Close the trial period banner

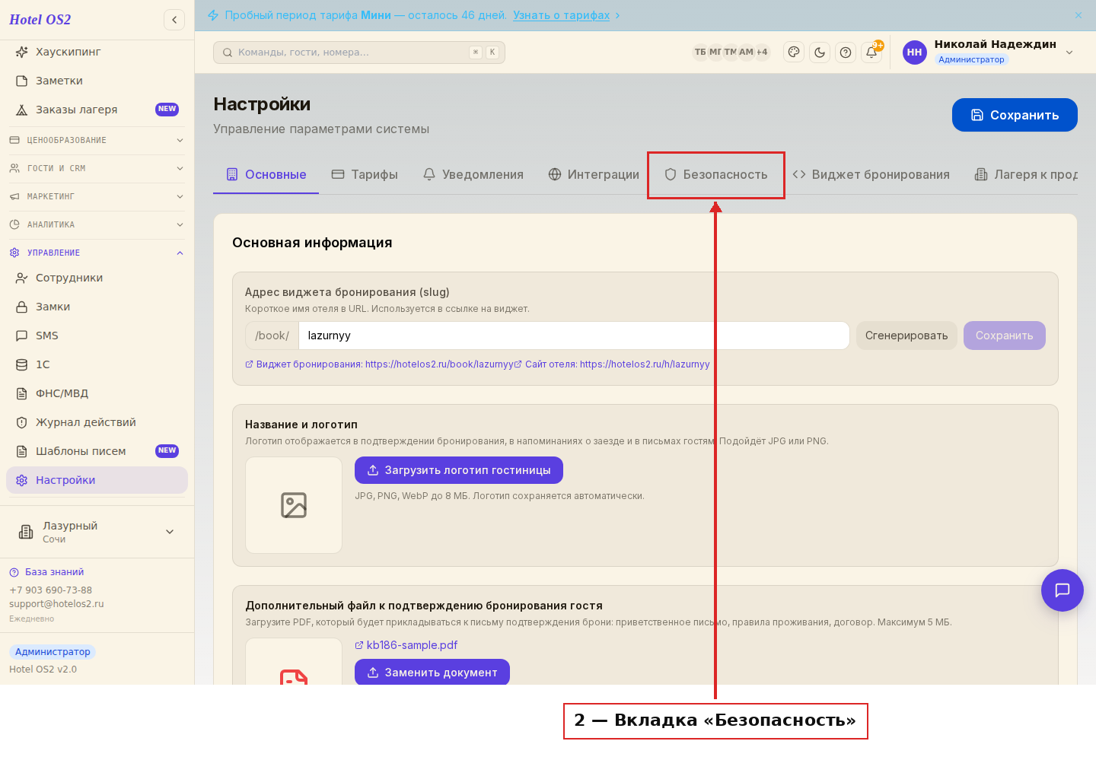(1078, 15)
